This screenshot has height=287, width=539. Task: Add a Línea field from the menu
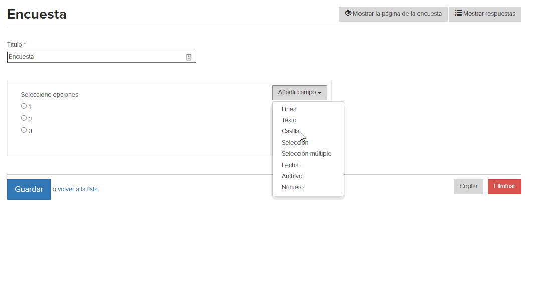[289, 109]
